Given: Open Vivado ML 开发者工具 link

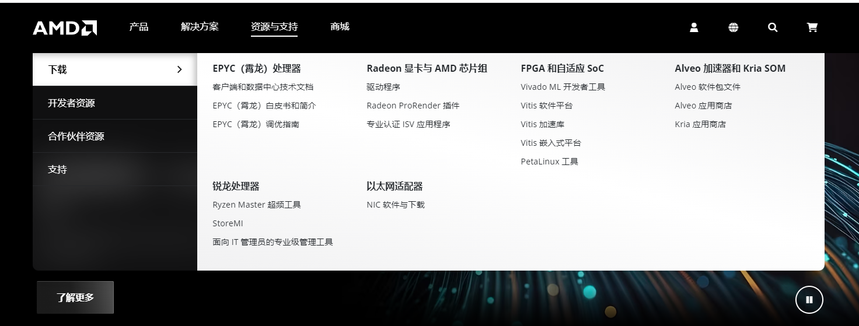Looking at the screenshot, I should [563, 87].
